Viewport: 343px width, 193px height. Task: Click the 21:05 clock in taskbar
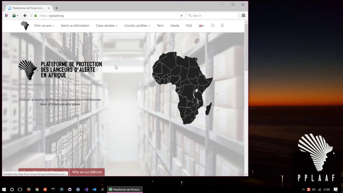click(x=326, y=190)
